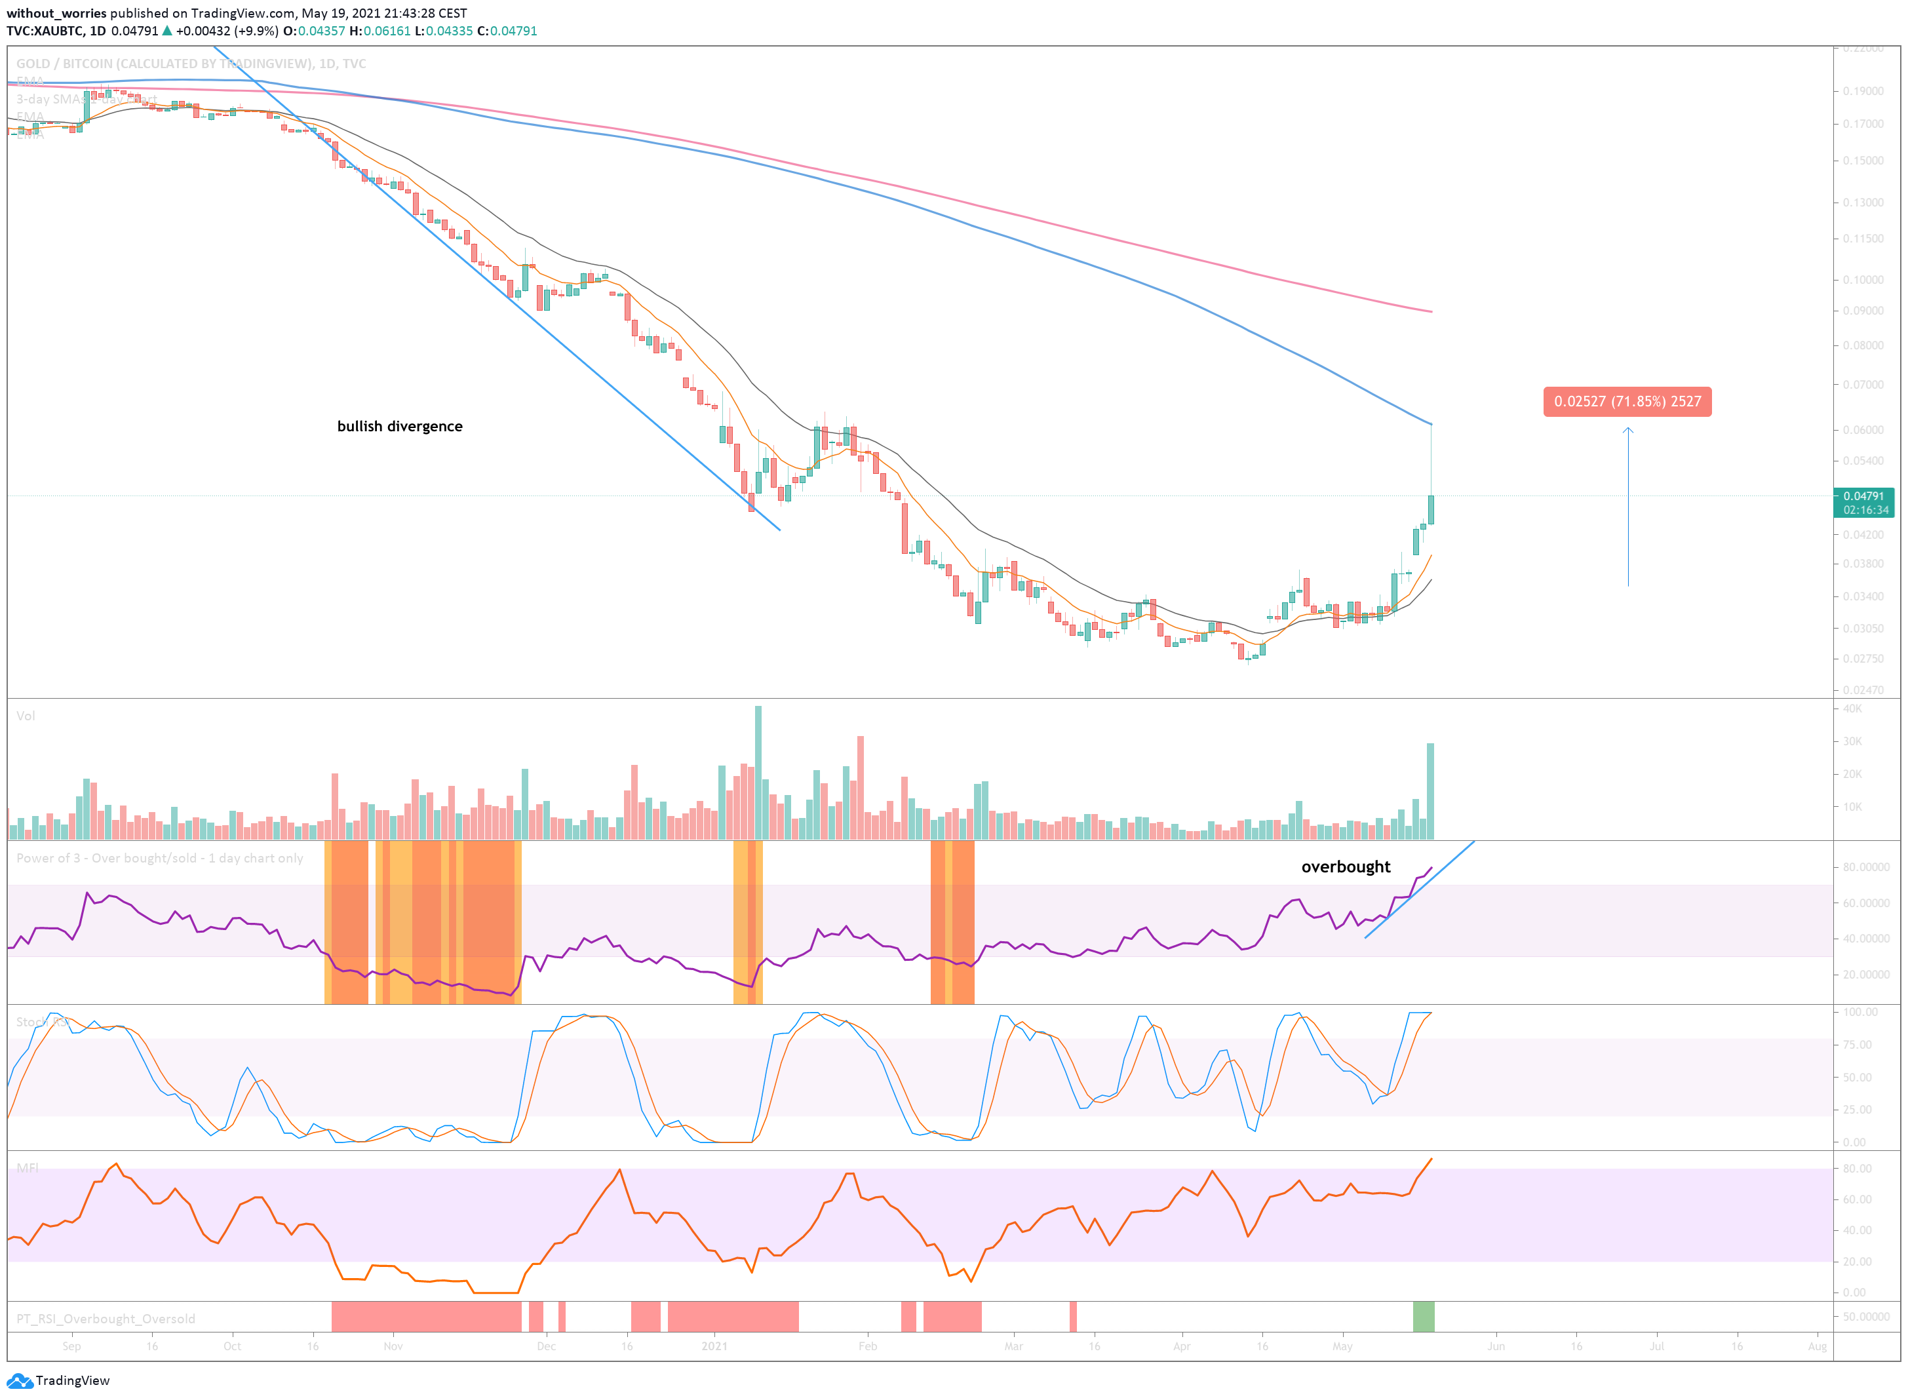Click the green up-triangle price change indicator
Image resolution: width=1908 pixels, height=1400 pixels.
(x=167, y=31)
